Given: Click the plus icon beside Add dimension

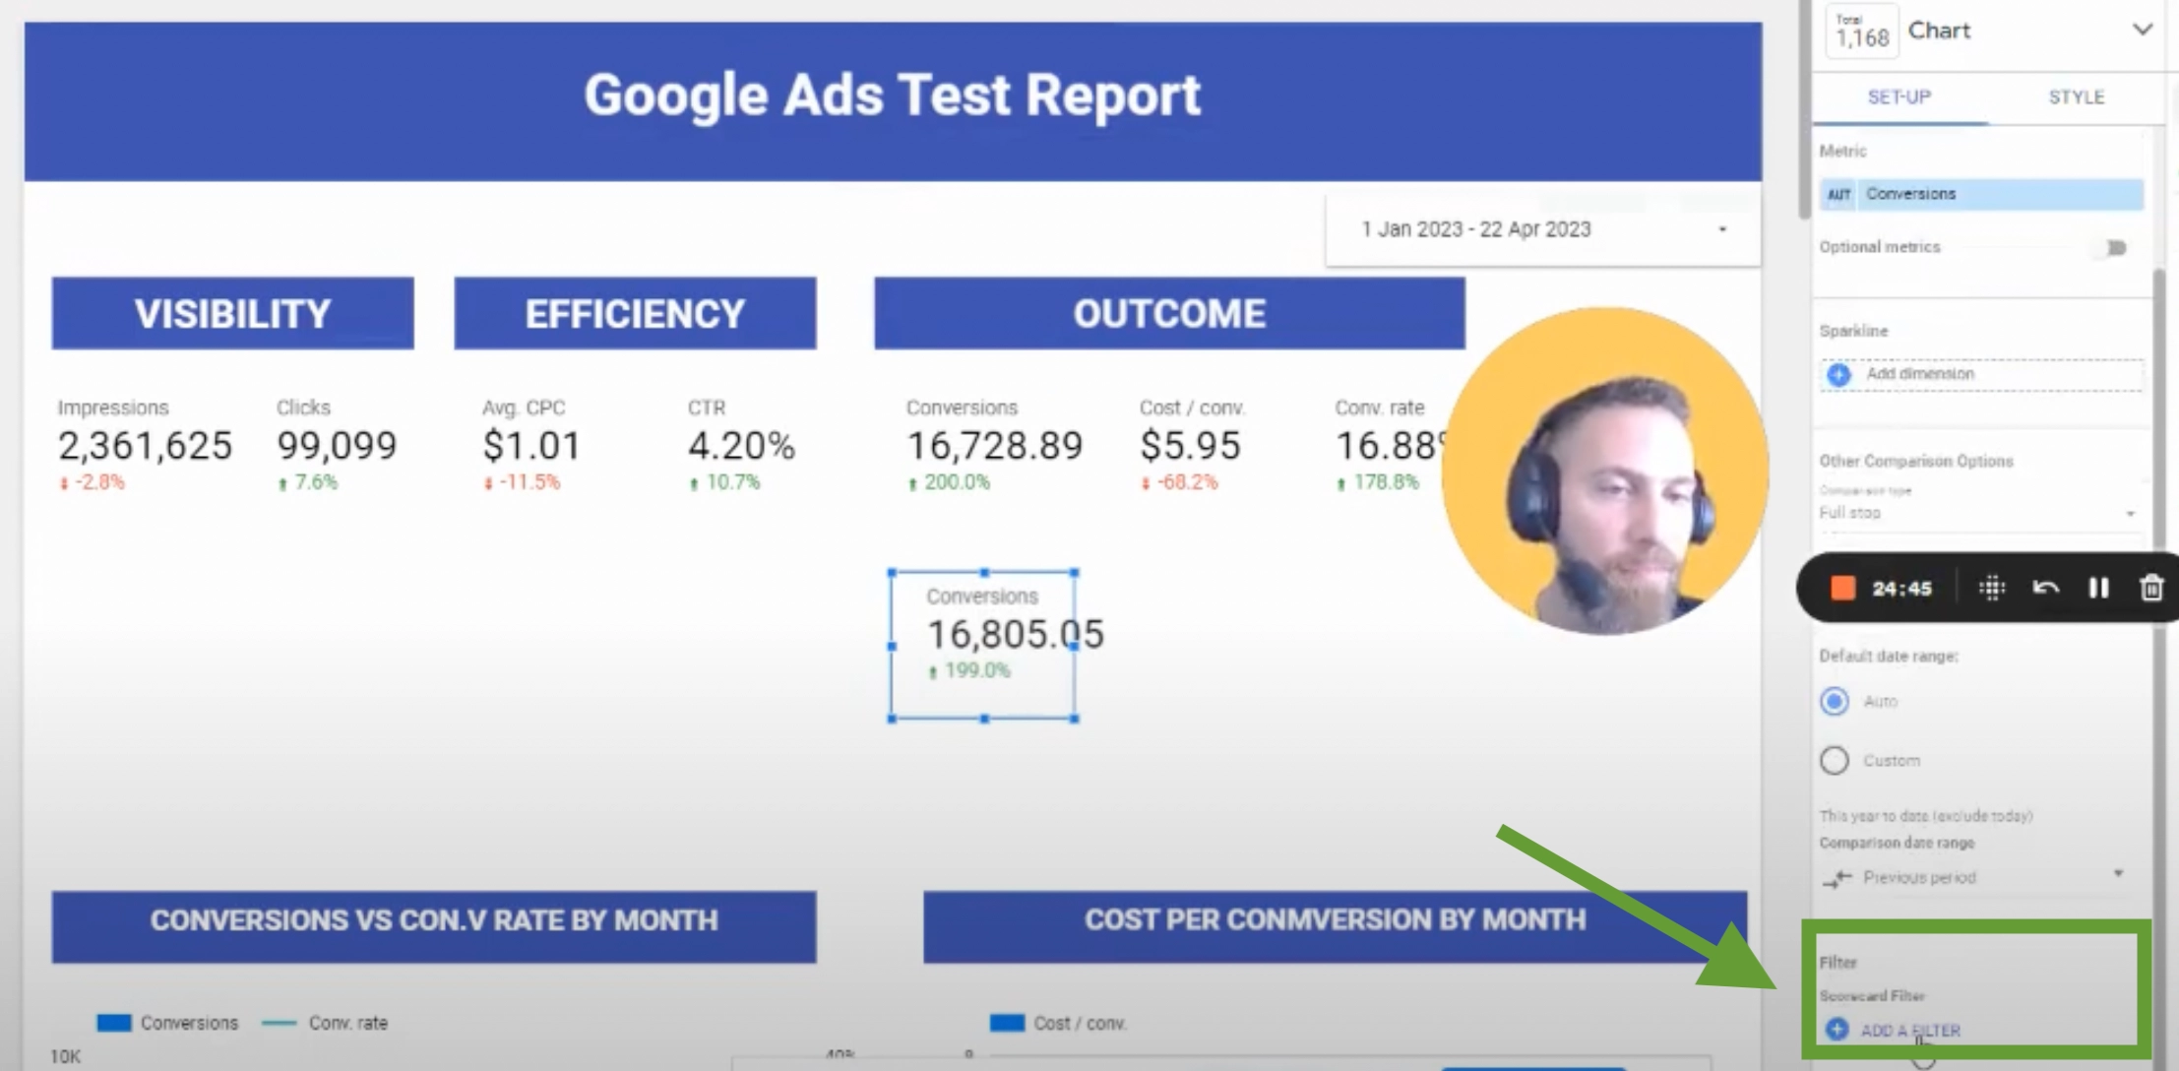Looking at the screenshot, I should [1838, 374].
